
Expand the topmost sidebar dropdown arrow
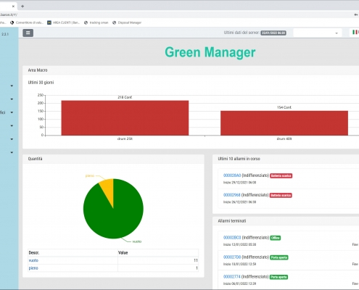[12, 86]
